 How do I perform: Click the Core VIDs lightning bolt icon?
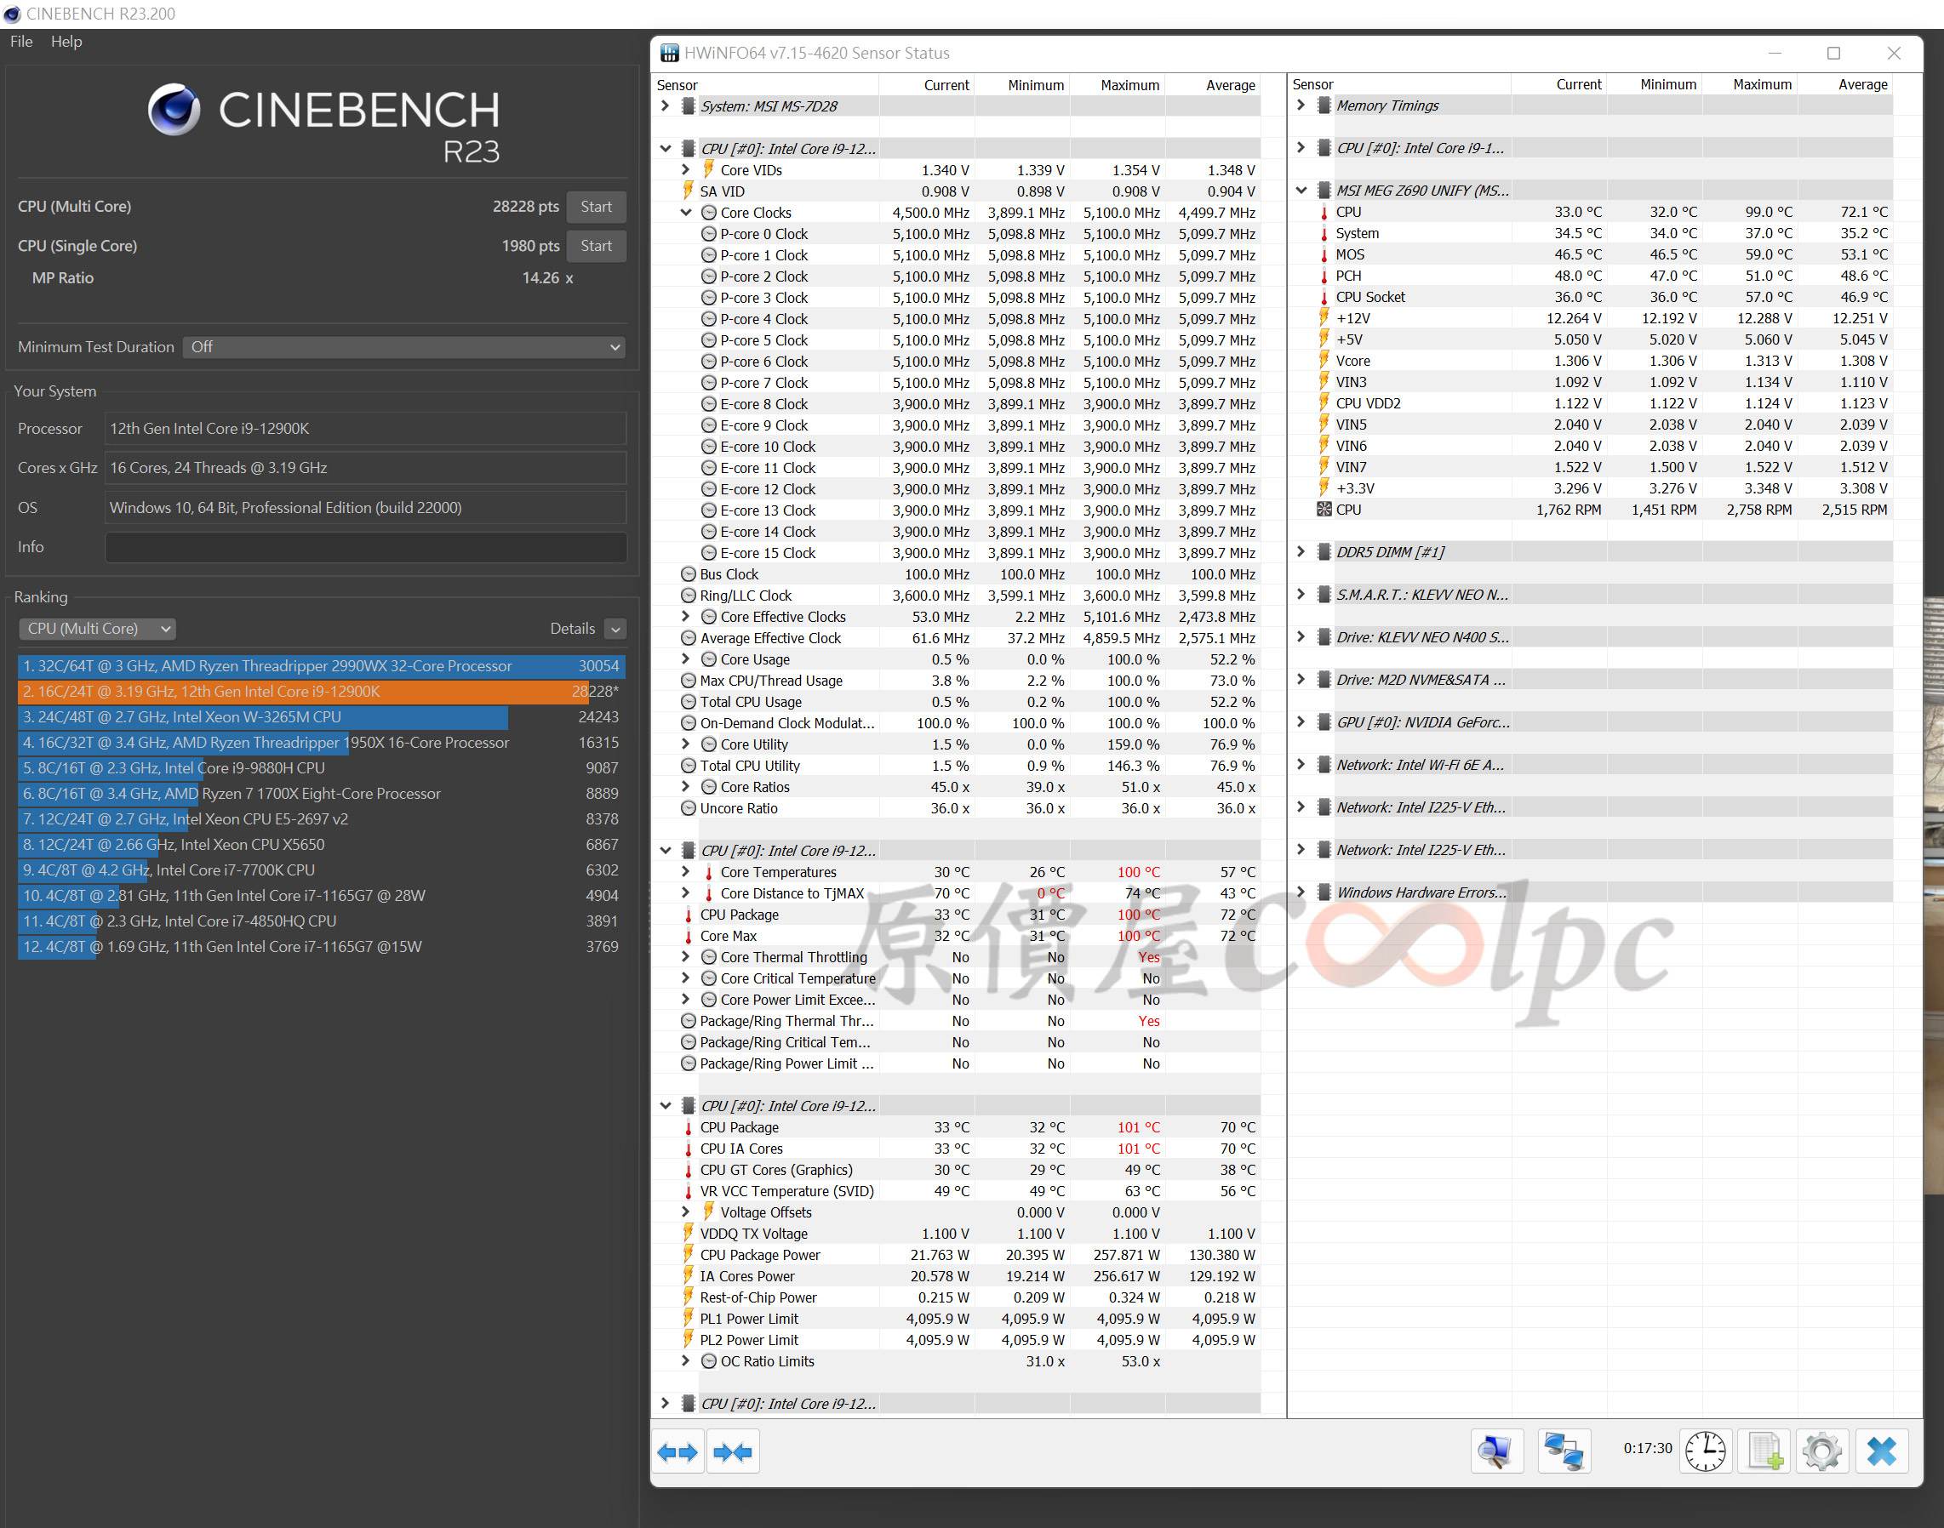(708, 169)
